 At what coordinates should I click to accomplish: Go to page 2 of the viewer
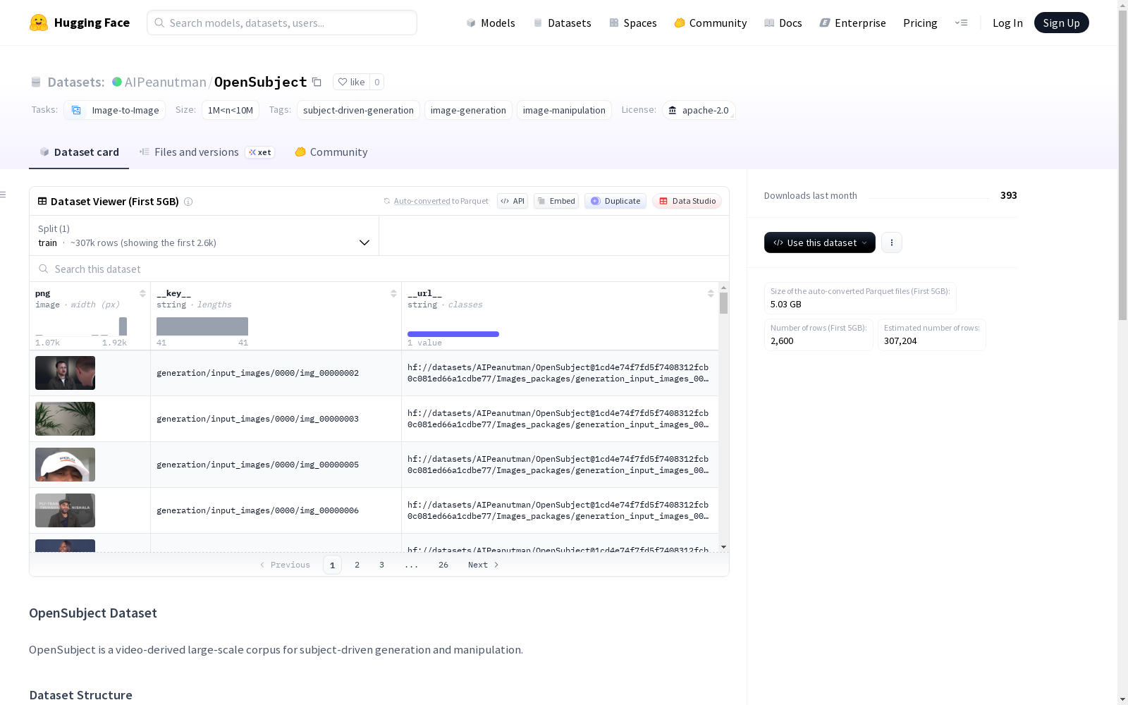[x=357, y=565]
